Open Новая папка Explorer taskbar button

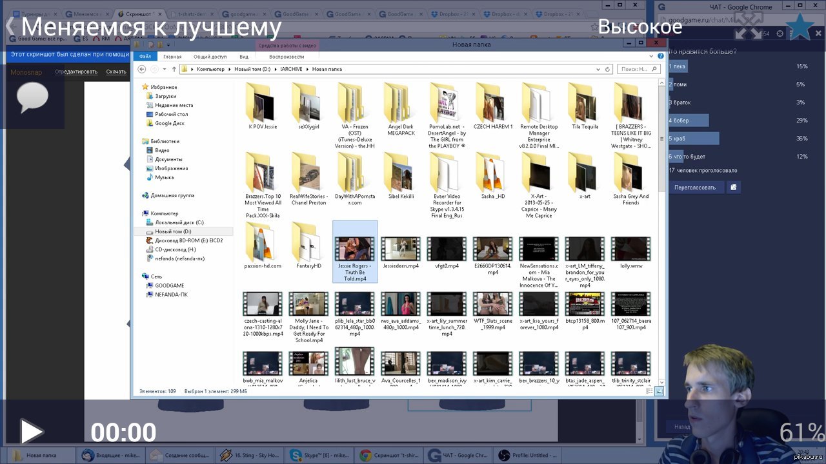42,455
